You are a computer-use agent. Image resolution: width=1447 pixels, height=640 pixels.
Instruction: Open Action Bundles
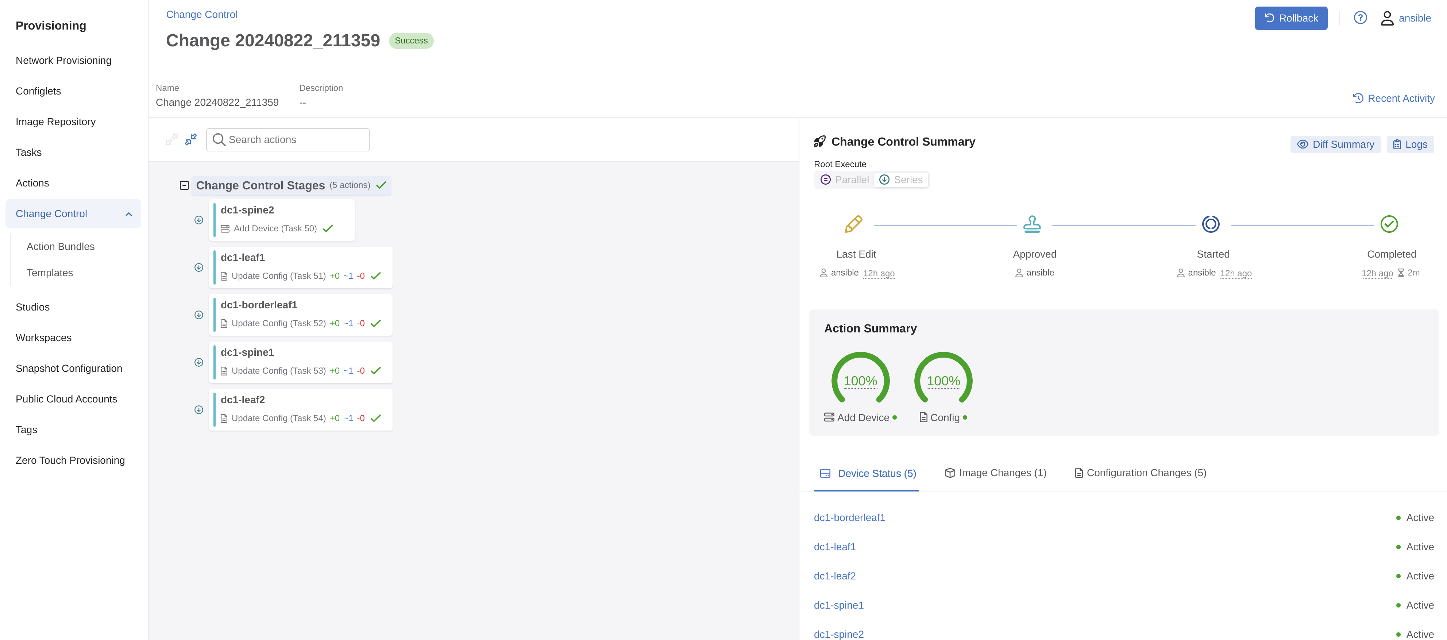click(x=61, y=247)
